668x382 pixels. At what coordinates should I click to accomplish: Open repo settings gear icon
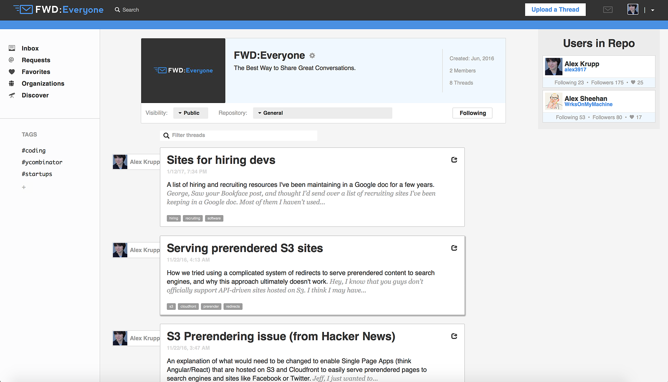click(312, 55)
